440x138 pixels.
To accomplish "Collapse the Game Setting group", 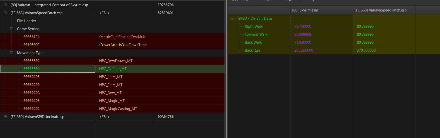I will (12, 29).
